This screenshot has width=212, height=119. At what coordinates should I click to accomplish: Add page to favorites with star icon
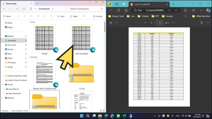pos(176,10)
